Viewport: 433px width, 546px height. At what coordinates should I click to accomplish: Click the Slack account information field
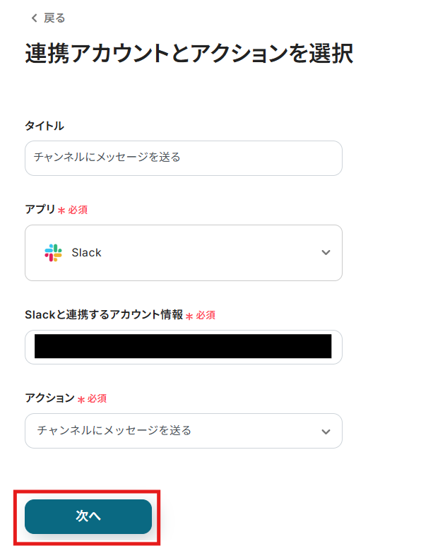tap(184, 347)
